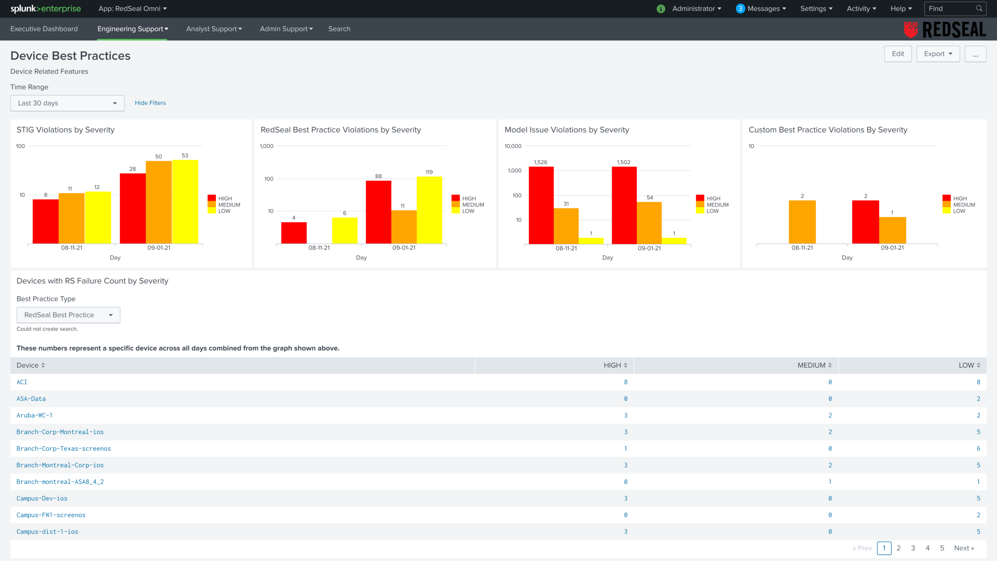997x561 pixels.
Task: Click Branch-Corp-Texas-screenos LOW value 6
Action: pyautogui.click(x=978, y=448)
